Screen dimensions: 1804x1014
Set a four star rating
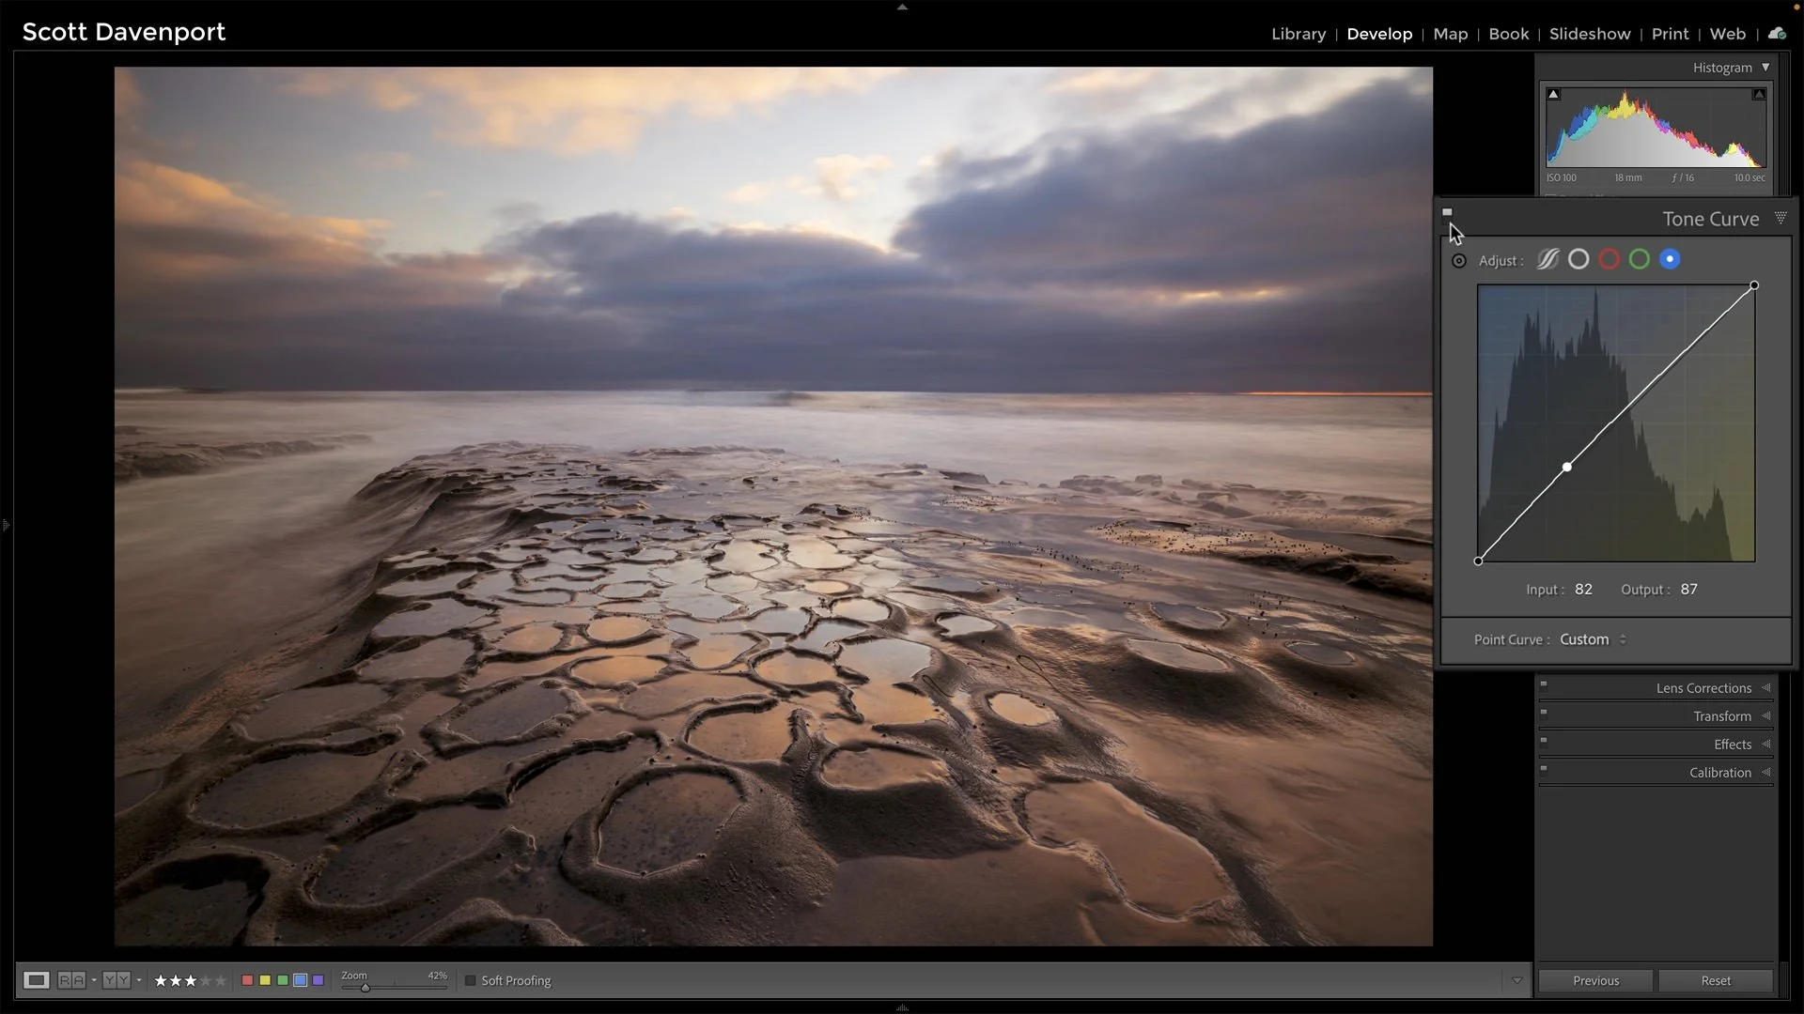pos(204,980)
